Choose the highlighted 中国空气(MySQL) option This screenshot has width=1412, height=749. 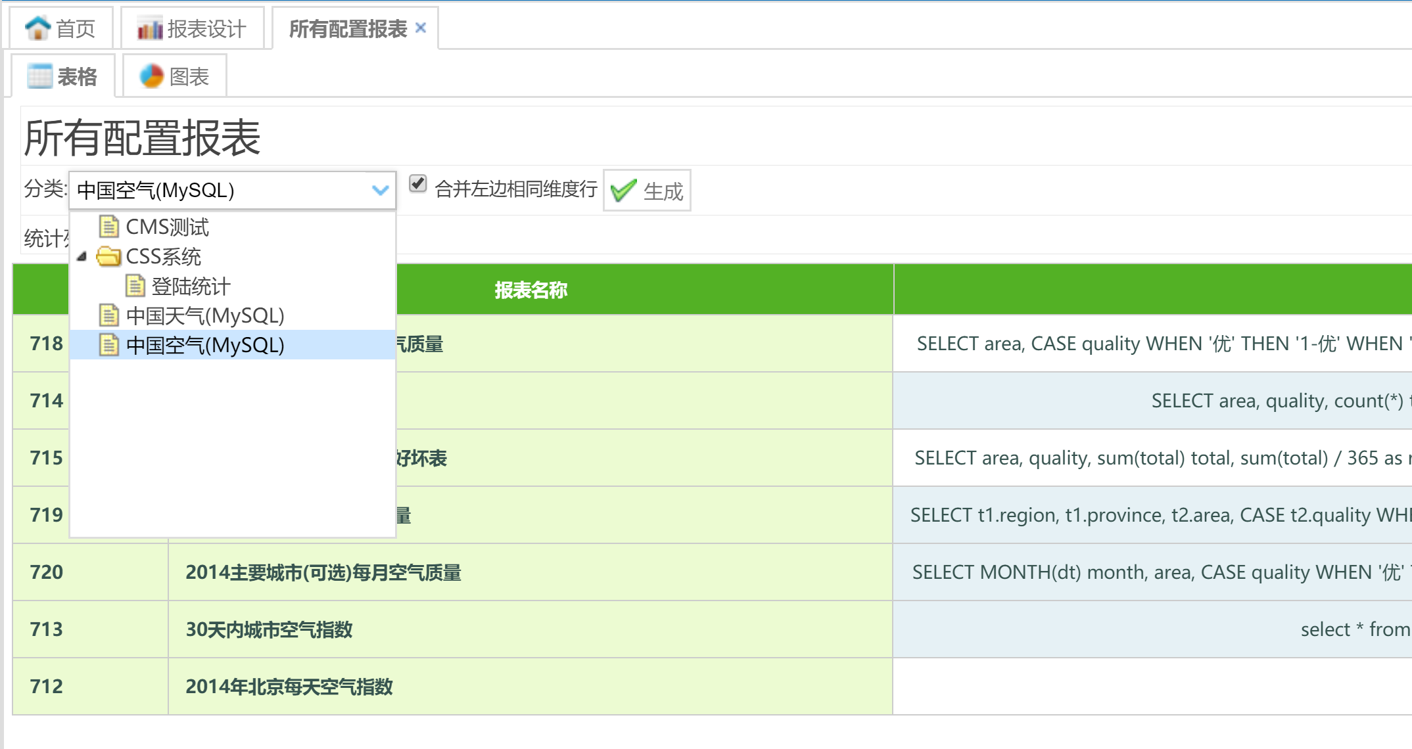click(x=204, y=345)
